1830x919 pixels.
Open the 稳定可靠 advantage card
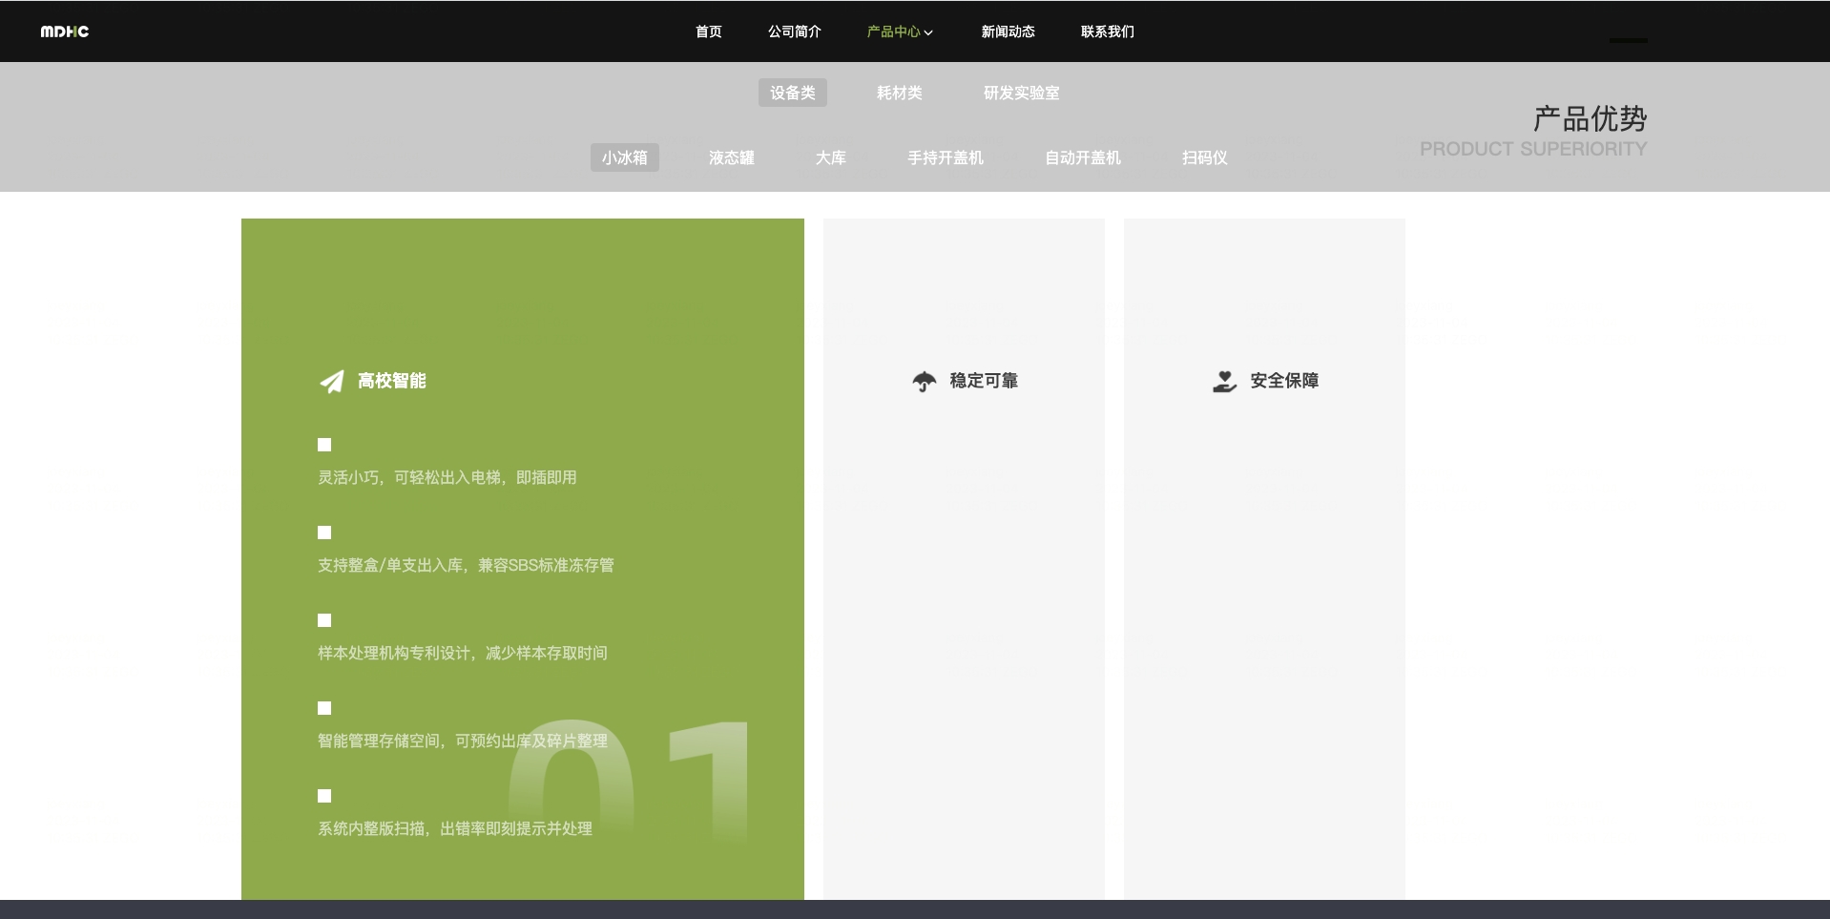[x=964, y=558]
